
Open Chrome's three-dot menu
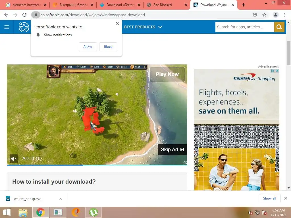[x=285, y=15]
